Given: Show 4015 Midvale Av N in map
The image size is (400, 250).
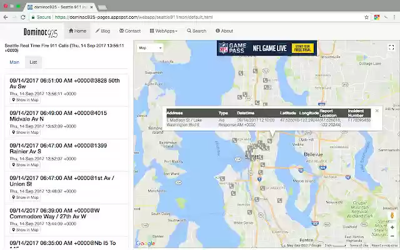Looking at the screenshot, I should pos(25,132).
